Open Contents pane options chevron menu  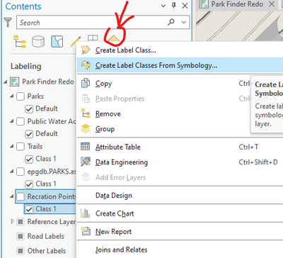(163, 6)
